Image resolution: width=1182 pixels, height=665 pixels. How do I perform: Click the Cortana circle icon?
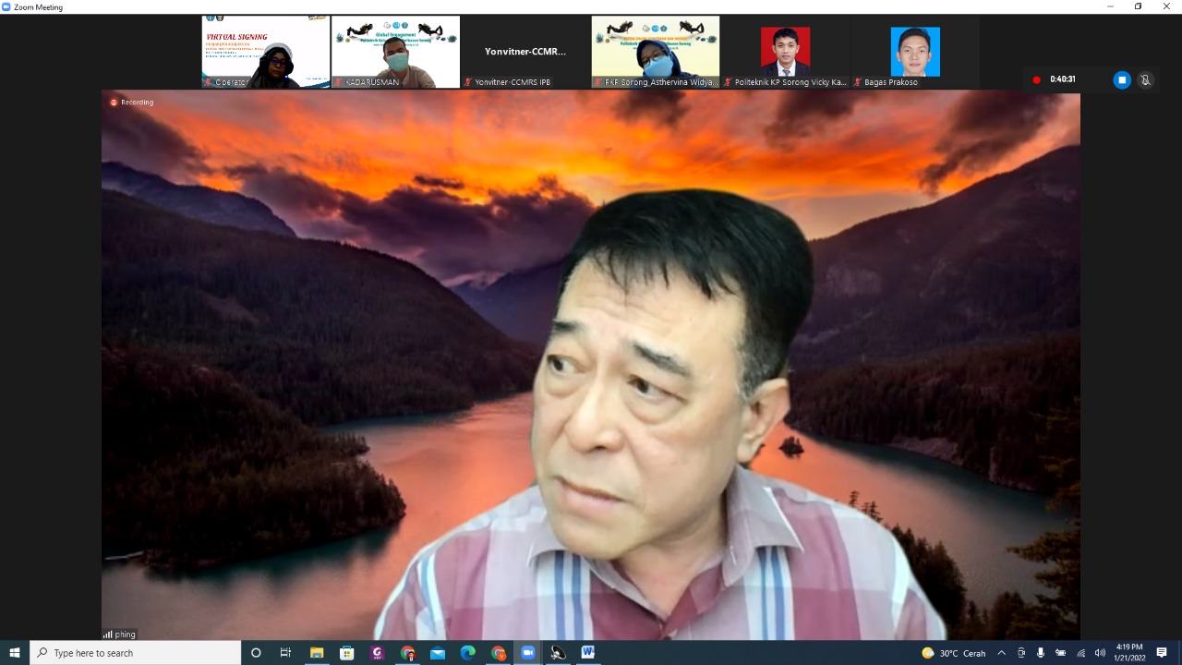(256, 653)
